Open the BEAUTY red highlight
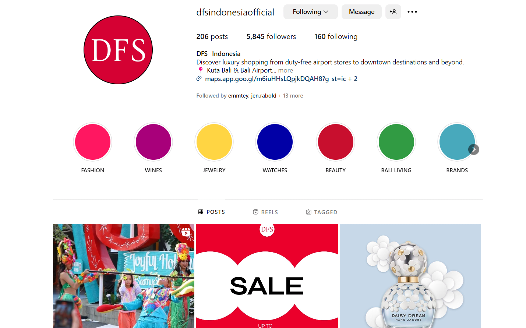 [x=336, y=142]
